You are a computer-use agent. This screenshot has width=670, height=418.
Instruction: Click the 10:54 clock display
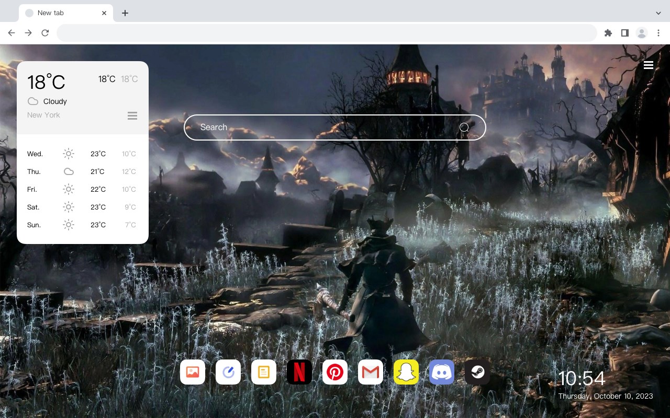point(582,379)
